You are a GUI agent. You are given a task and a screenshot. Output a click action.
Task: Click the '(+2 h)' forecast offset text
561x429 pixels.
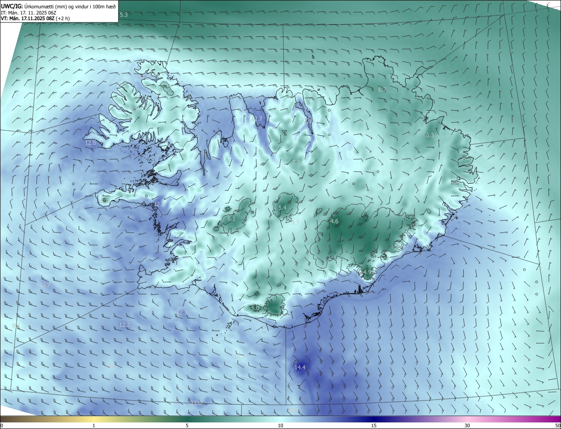[x=63, y=18]
